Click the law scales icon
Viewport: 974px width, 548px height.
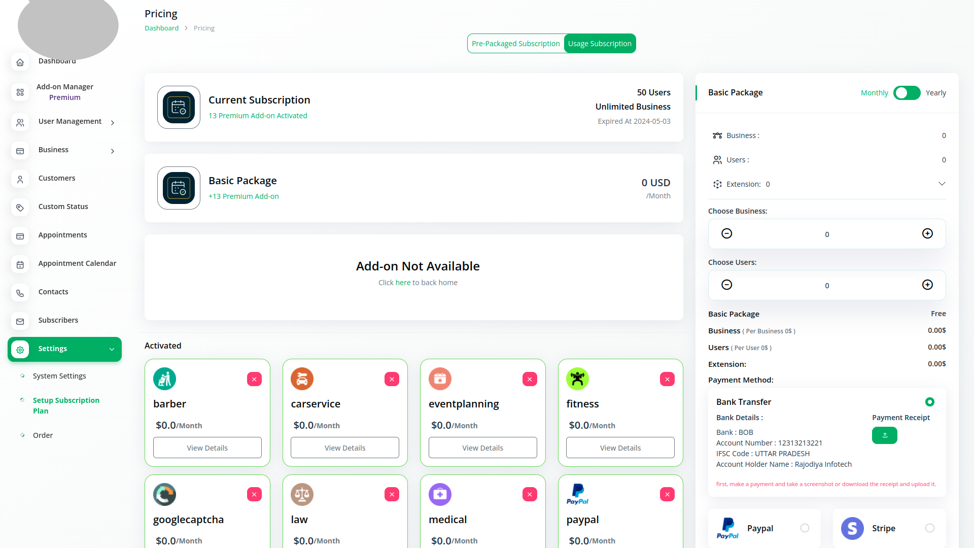pyautogui.click(x=302, y=495)
